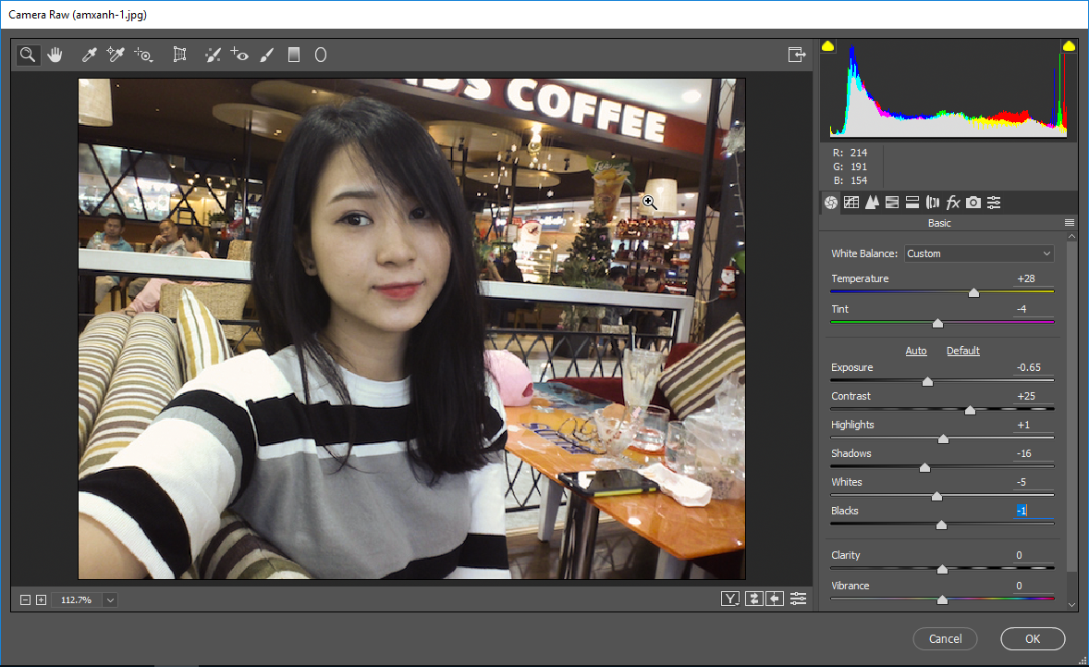Open the zoom level dropdown arrow
Viewport: 1089px width, 667px height.
click(x=110, y=599)
